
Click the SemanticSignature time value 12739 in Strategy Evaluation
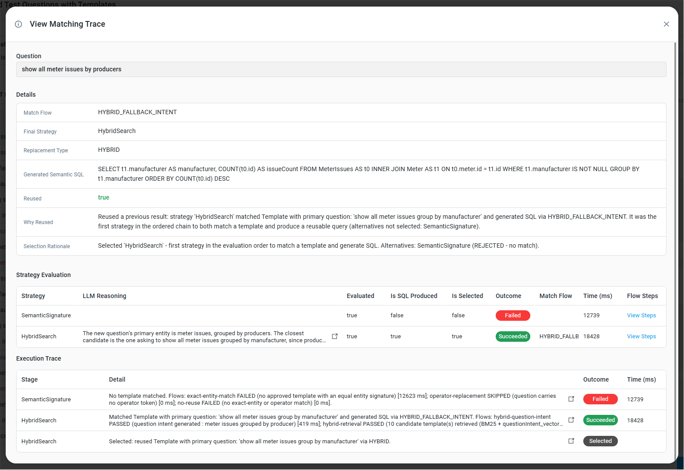pyautogui.click(x=592, y=316)
